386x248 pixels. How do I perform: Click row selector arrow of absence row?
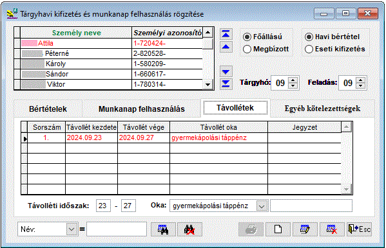[x=24, y=138]
